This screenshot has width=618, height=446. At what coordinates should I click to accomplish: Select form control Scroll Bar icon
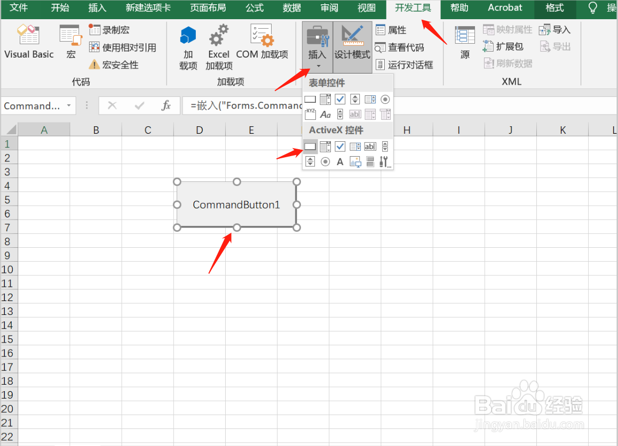click(340, 114)
